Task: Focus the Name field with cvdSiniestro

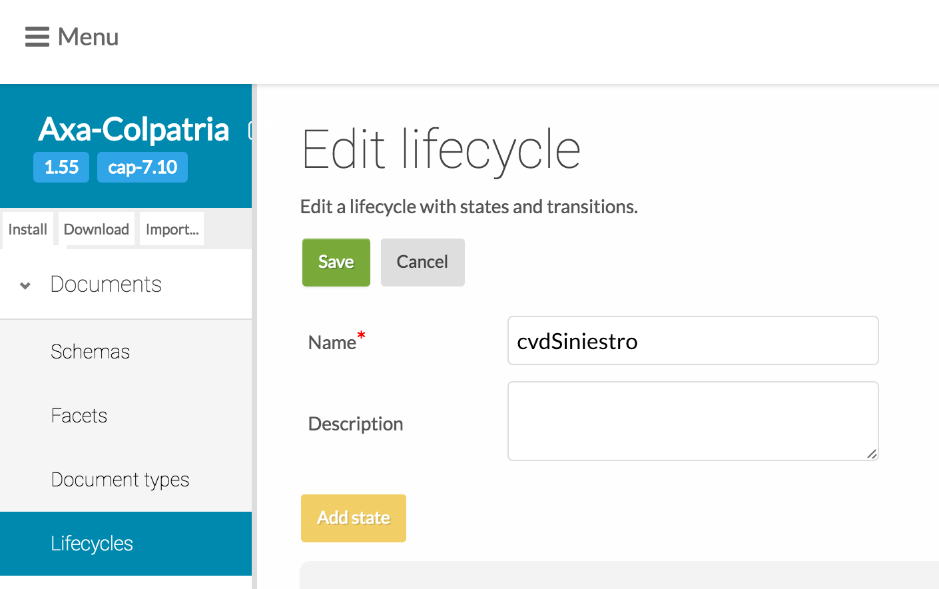Action: tap(693, 340)
